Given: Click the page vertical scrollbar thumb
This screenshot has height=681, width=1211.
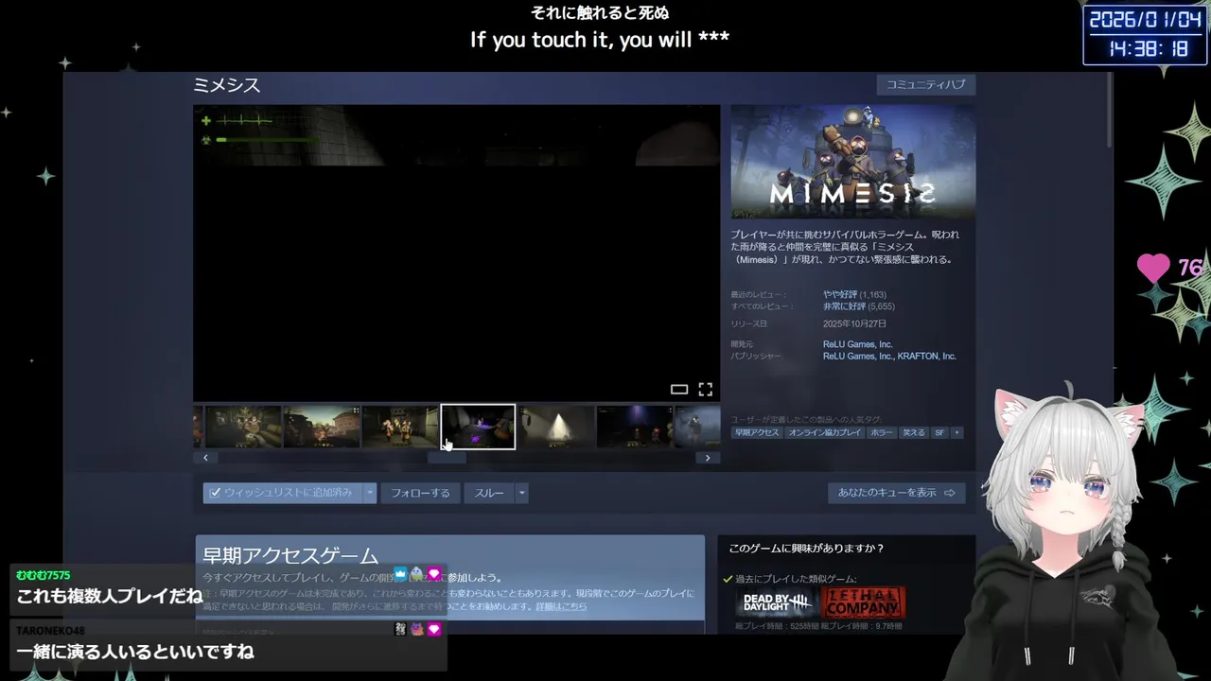Looking at the screenshot, I should click(1110, 110).
